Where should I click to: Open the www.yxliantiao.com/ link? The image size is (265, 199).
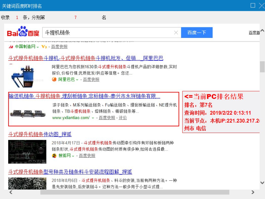pyautogui.click(x=71, y=118)
